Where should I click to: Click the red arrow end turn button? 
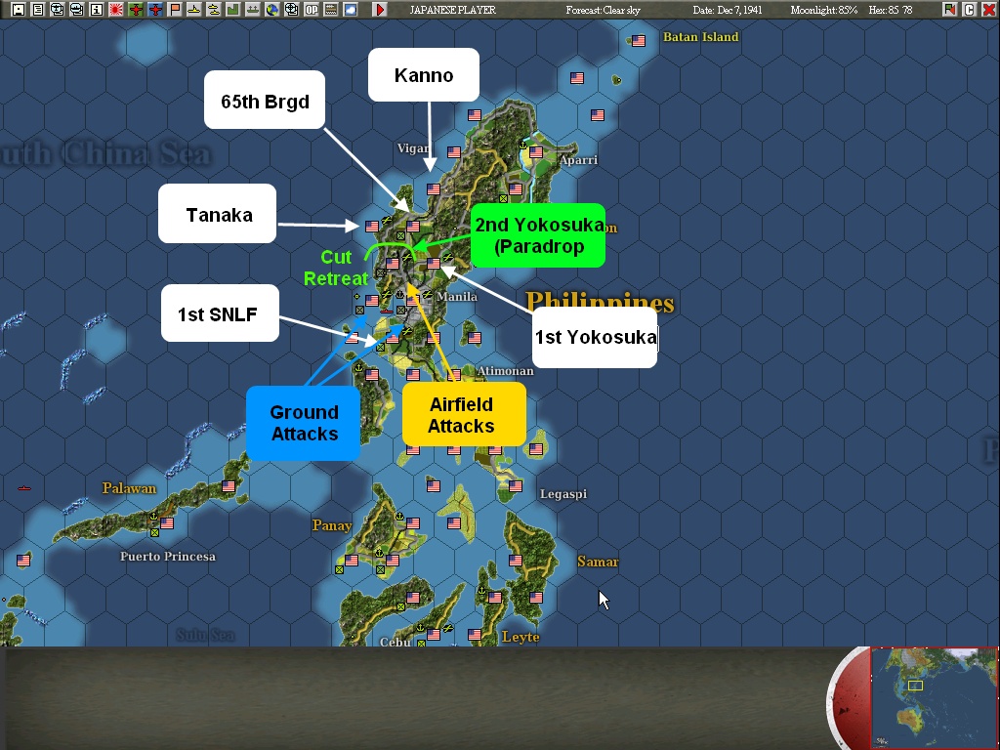[380, 10]
